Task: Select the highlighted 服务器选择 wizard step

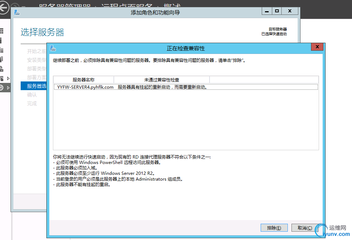Action: click(x=34, y=86)
